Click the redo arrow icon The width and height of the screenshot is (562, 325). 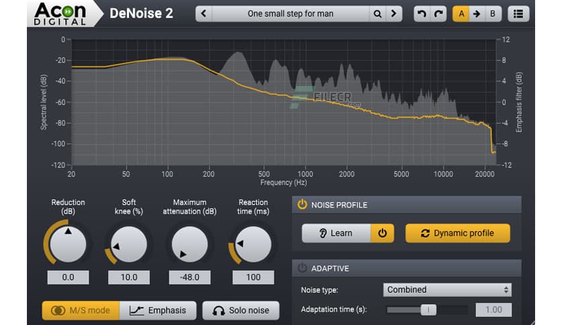(x=438, y=13)
